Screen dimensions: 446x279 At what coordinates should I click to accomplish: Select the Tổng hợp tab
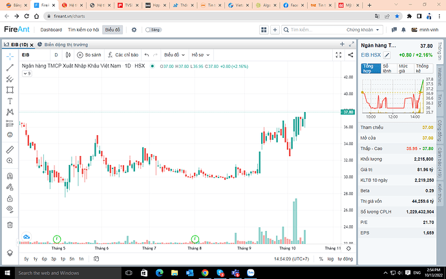pos(371,69)
